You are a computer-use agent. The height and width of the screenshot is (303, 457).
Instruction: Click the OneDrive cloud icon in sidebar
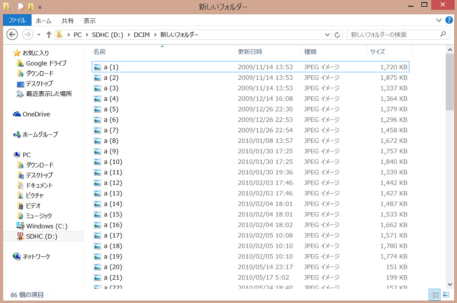coord(17,114)
